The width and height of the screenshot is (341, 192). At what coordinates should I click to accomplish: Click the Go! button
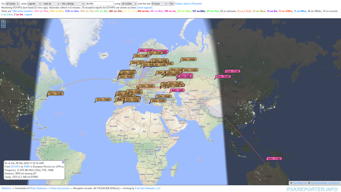[171, 4]
